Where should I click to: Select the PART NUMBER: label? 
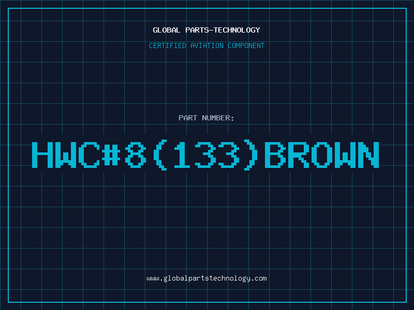pyautogui.click(x=206, y=118)
